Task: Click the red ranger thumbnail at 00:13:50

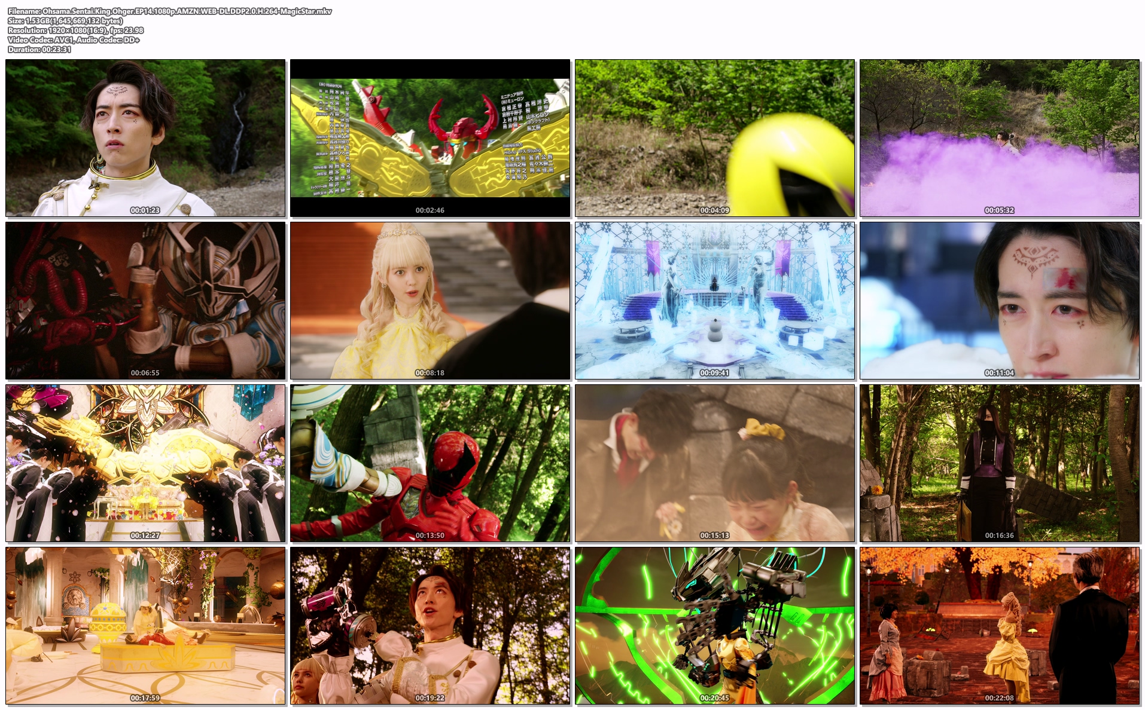Action: click(430, 463)
